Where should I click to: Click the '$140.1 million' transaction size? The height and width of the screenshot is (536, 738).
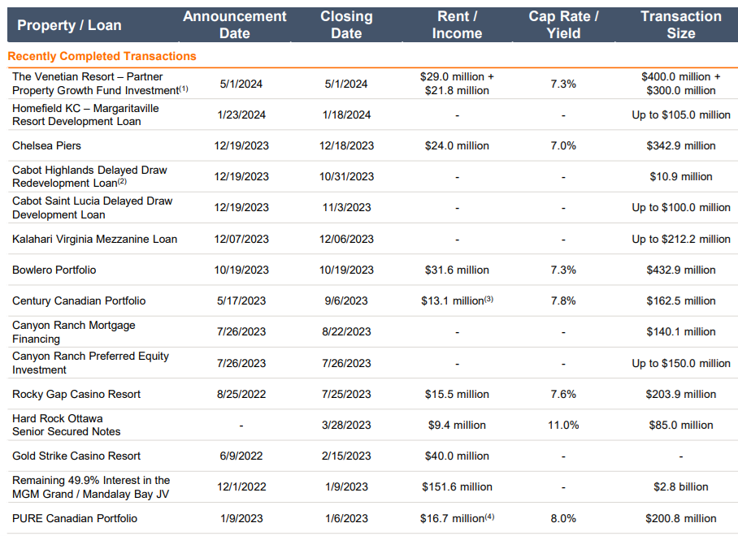point(681,332)
